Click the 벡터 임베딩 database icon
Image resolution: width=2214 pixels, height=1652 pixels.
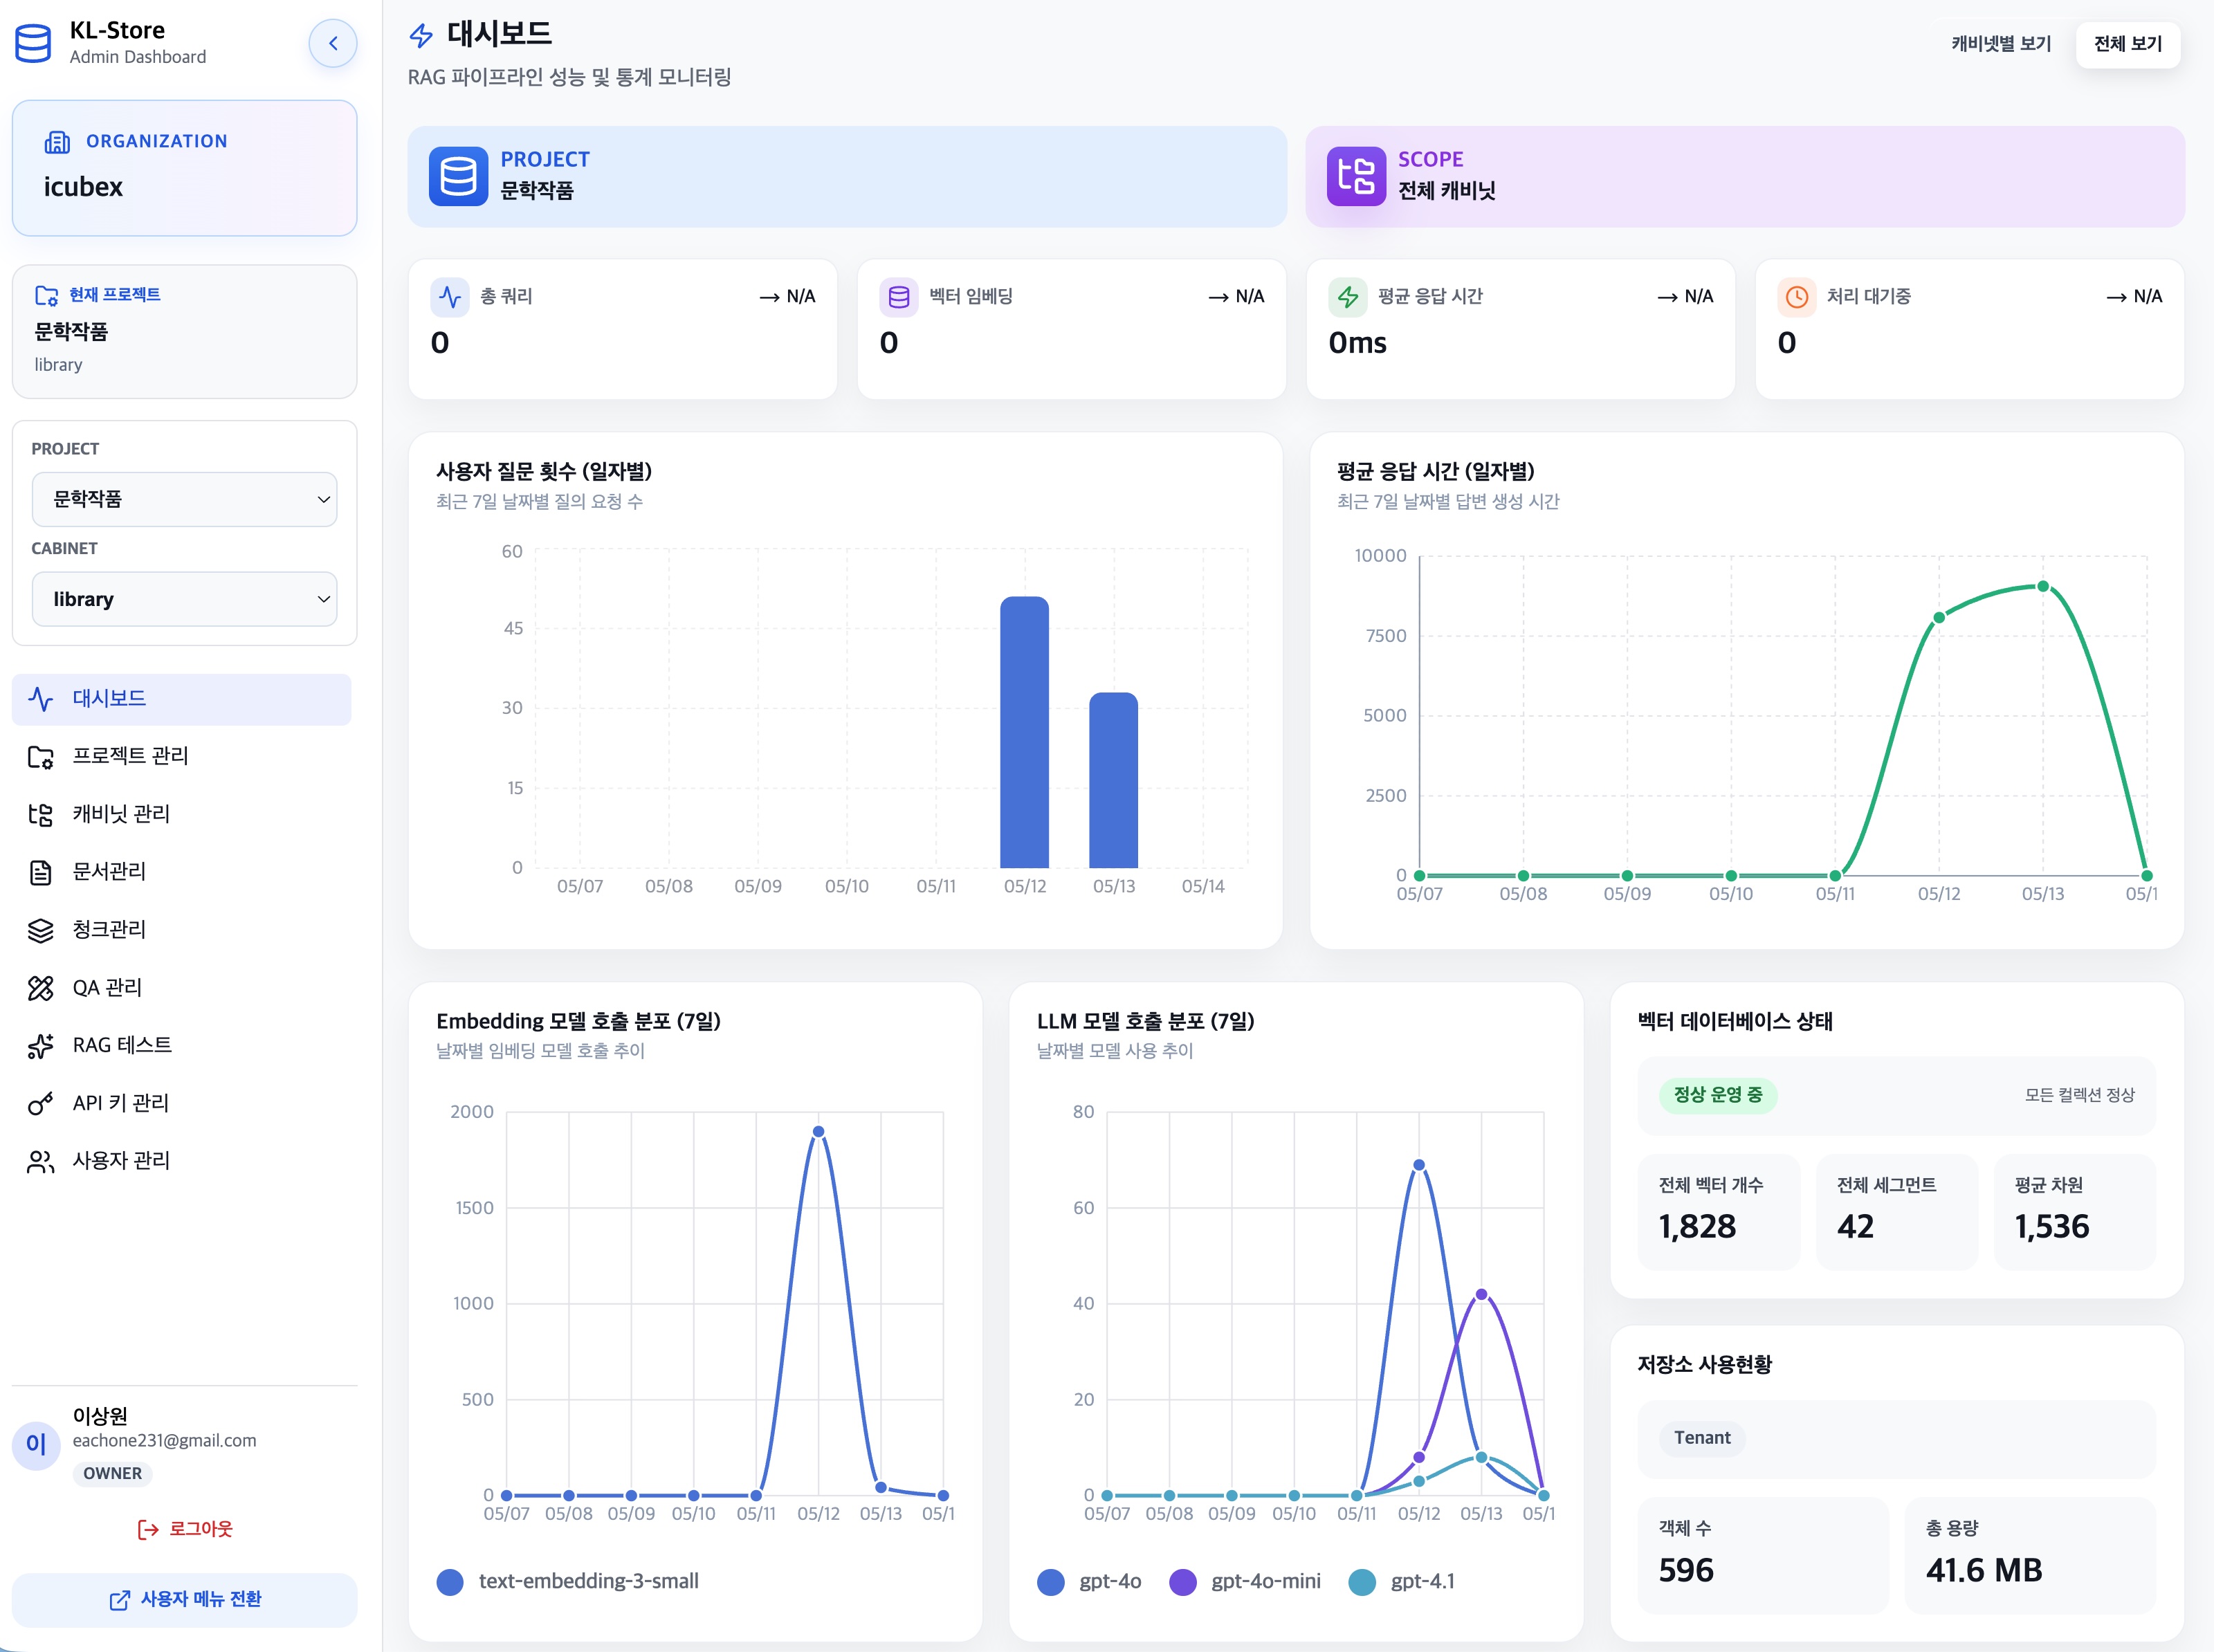pyautogui.click(x=899, y=297)
